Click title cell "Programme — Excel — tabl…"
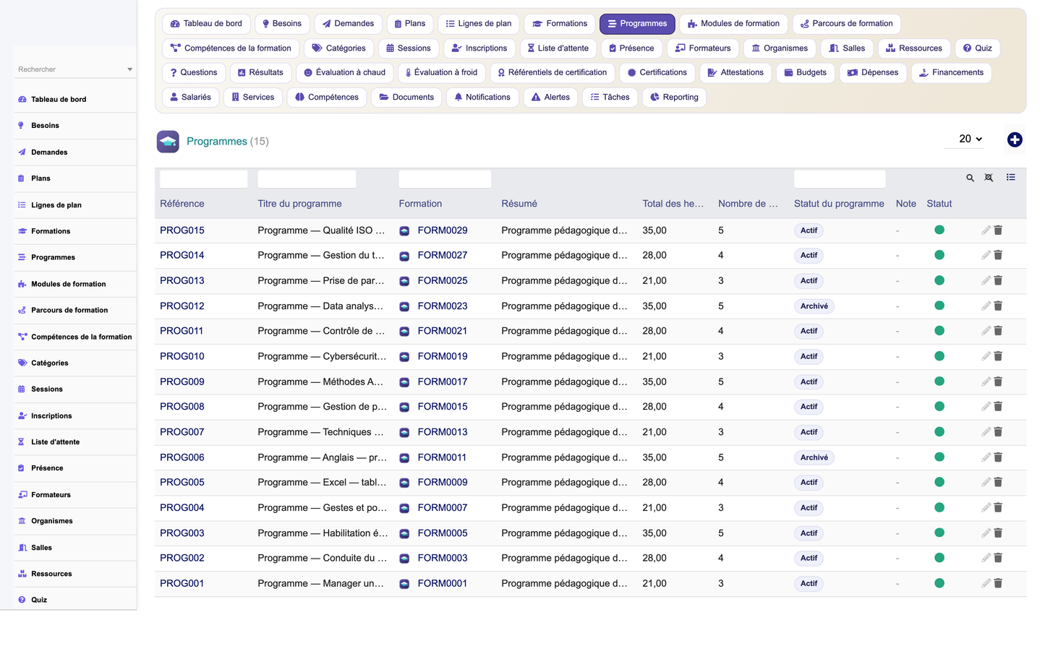Viewport: 1045px width, 646px height. [x=323, y=482]
